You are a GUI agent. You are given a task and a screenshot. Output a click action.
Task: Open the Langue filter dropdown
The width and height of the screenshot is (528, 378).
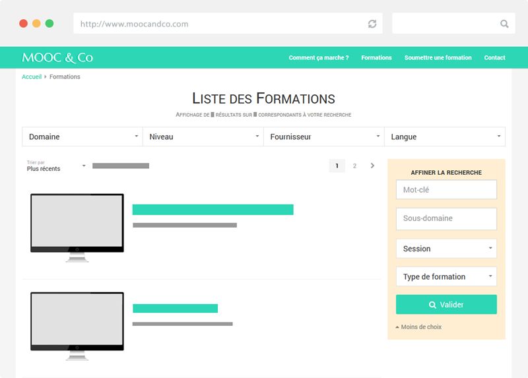(x=444, y=137)
